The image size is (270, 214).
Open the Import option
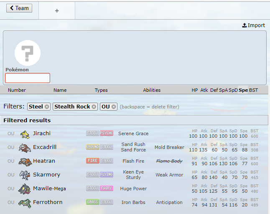[x=254, y=25]
